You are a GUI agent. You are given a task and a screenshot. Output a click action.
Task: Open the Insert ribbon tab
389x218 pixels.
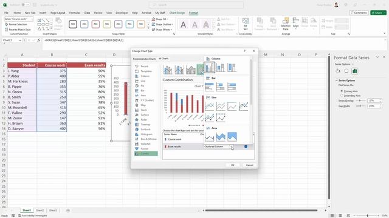[x=43, y=13]
